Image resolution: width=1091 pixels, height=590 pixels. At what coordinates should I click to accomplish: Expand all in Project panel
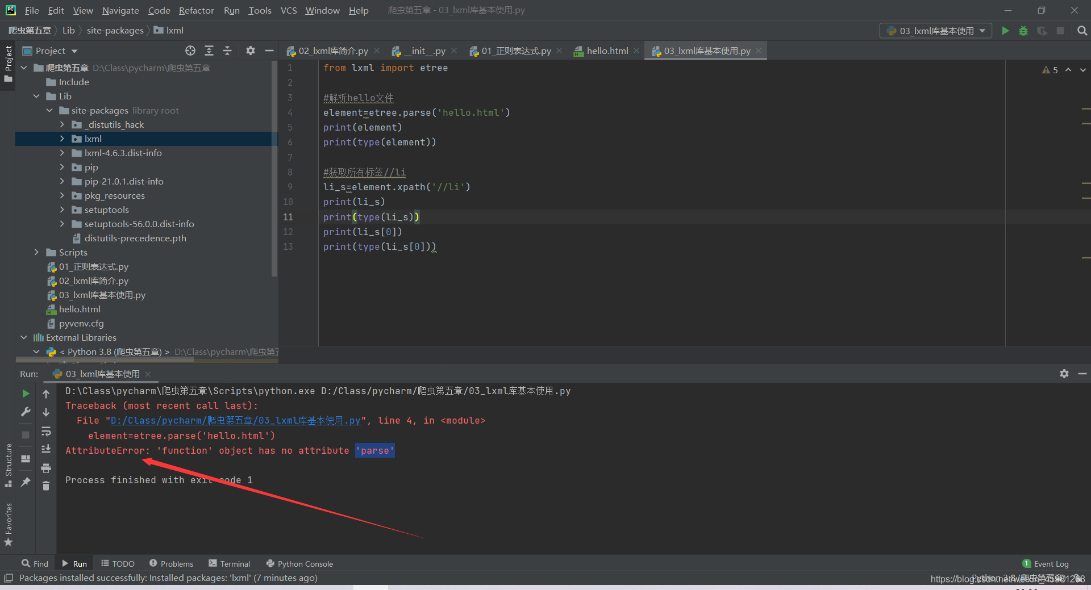(x=209, y=51)
